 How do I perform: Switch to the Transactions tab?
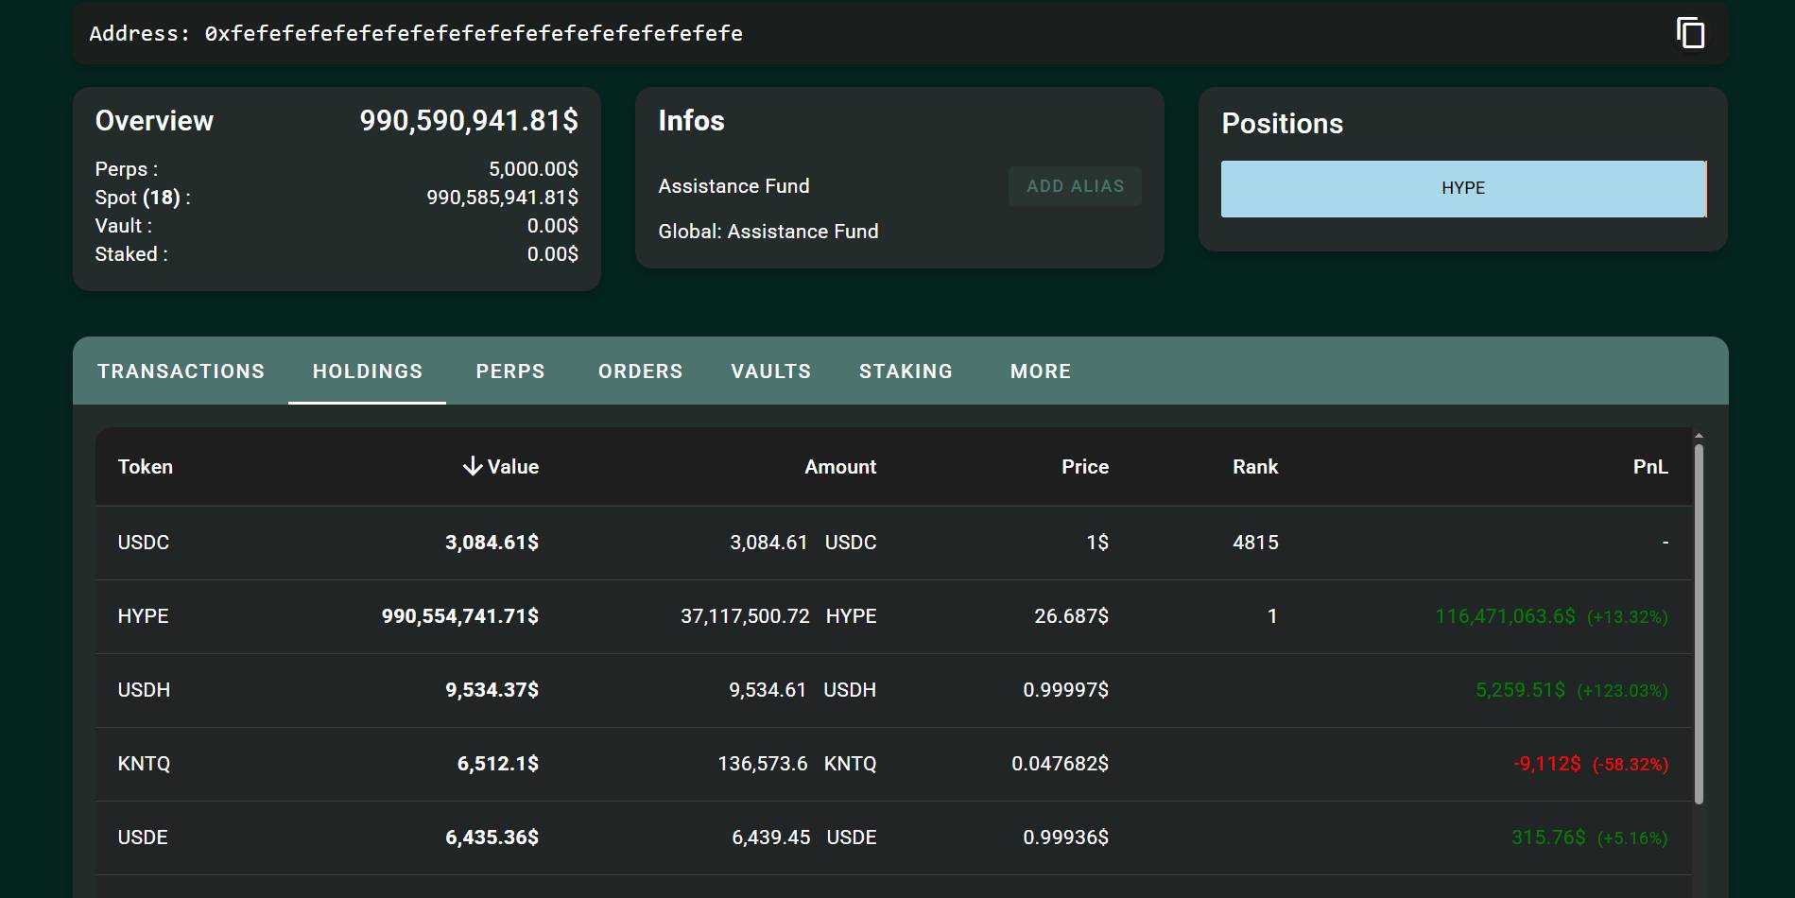point(181,371)
